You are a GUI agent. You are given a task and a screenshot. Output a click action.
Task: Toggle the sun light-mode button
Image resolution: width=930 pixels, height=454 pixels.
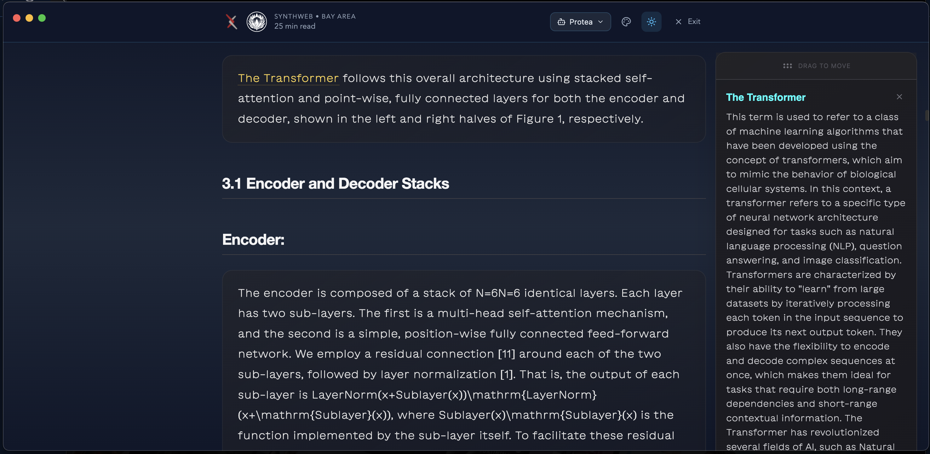pyautogui.click(x=651, y=22)
